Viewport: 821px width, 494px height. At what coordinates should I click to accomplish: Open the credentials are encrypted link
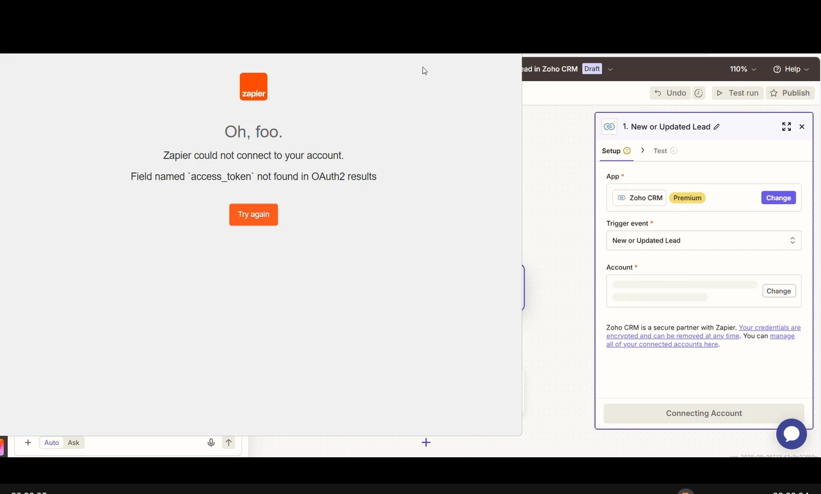pyautogui.click(x=704, y=332)
